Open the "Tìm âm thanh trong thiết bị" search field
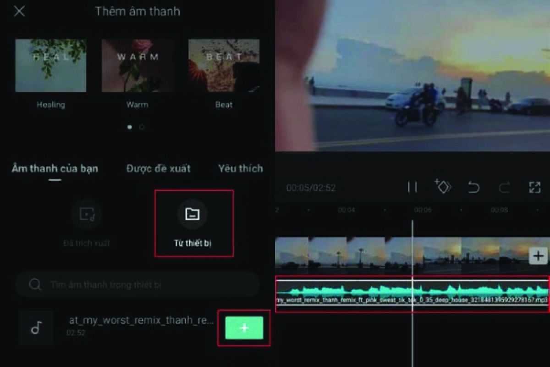Viewport: 550px width, 367px height. click(x=137, y=284)
